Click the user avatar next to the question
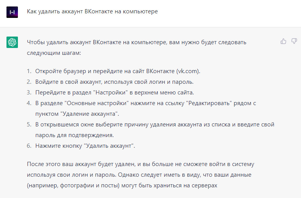 pos(12,12)
